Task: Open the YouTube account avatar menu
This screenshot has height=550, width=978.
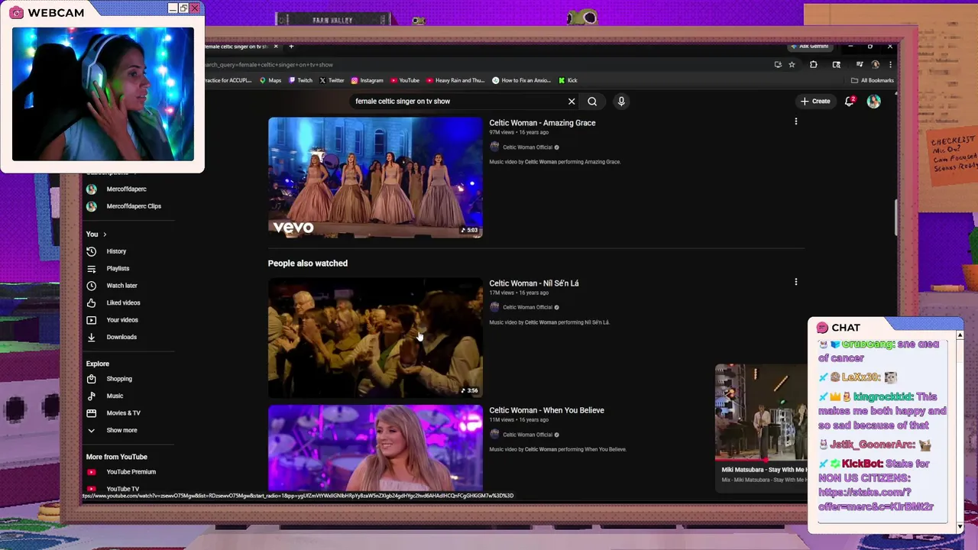Action: [x=873, y=101]
